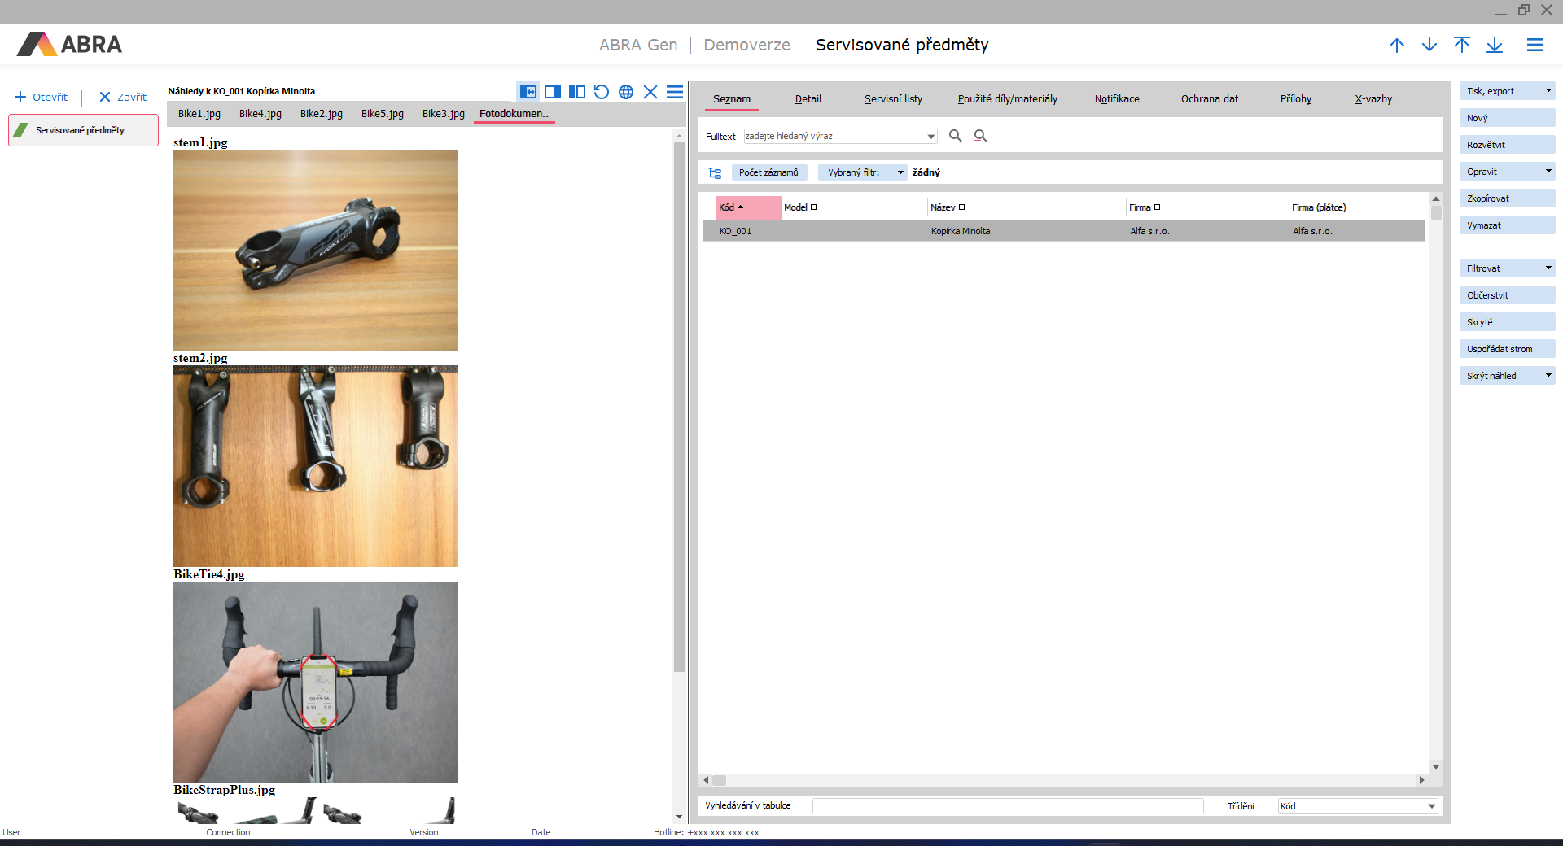Toggle the Firma column checkbox
This screenshot has width=1563, height=846.
1157,207
